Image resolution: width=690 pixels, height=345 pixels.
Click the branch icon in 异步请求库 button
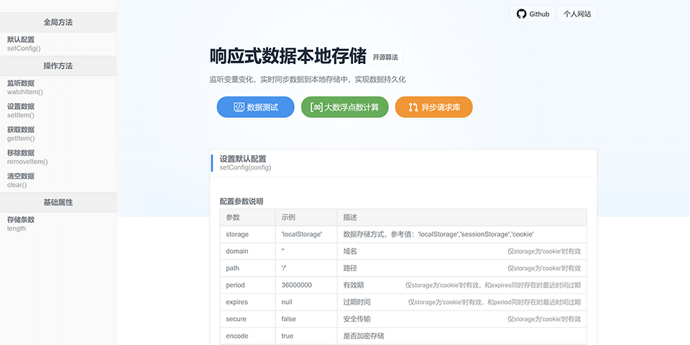tap(413, 107)
